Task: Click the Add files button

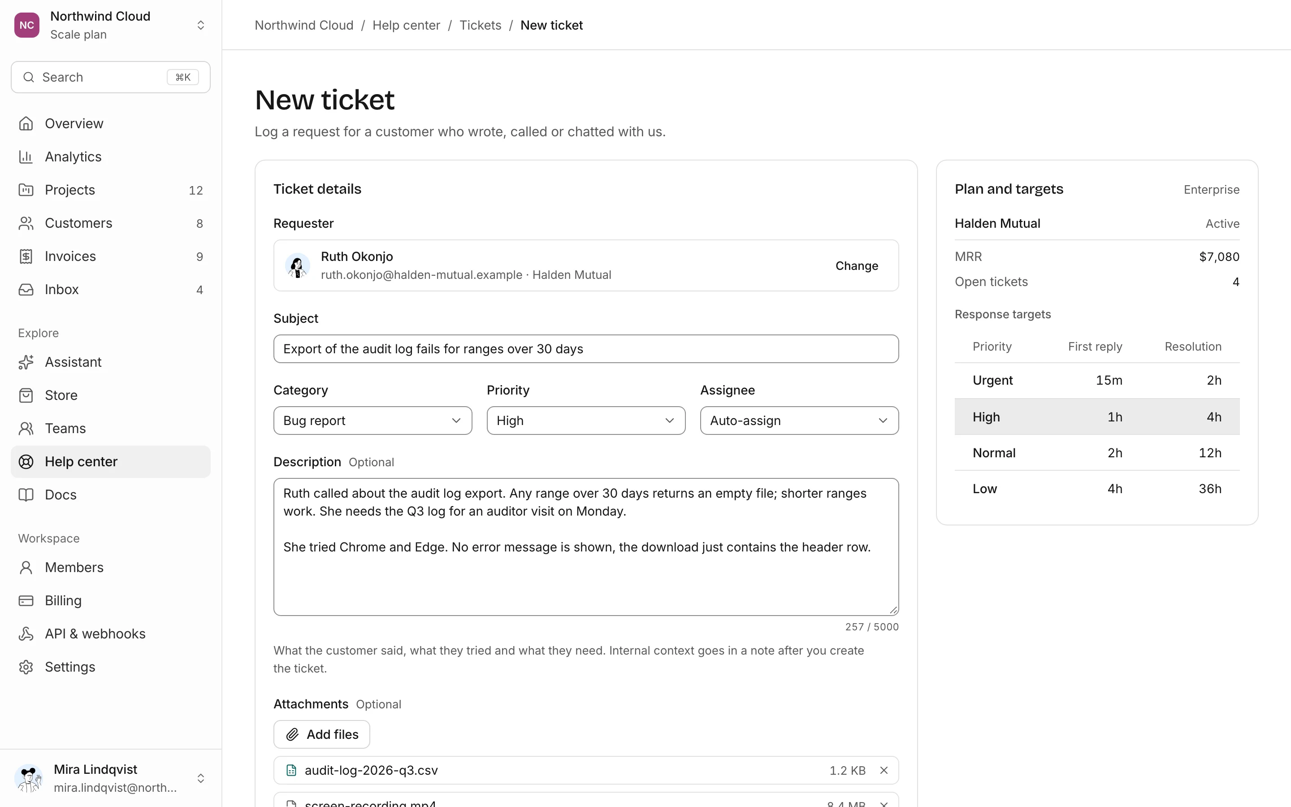Action: [x=322, y=734]
